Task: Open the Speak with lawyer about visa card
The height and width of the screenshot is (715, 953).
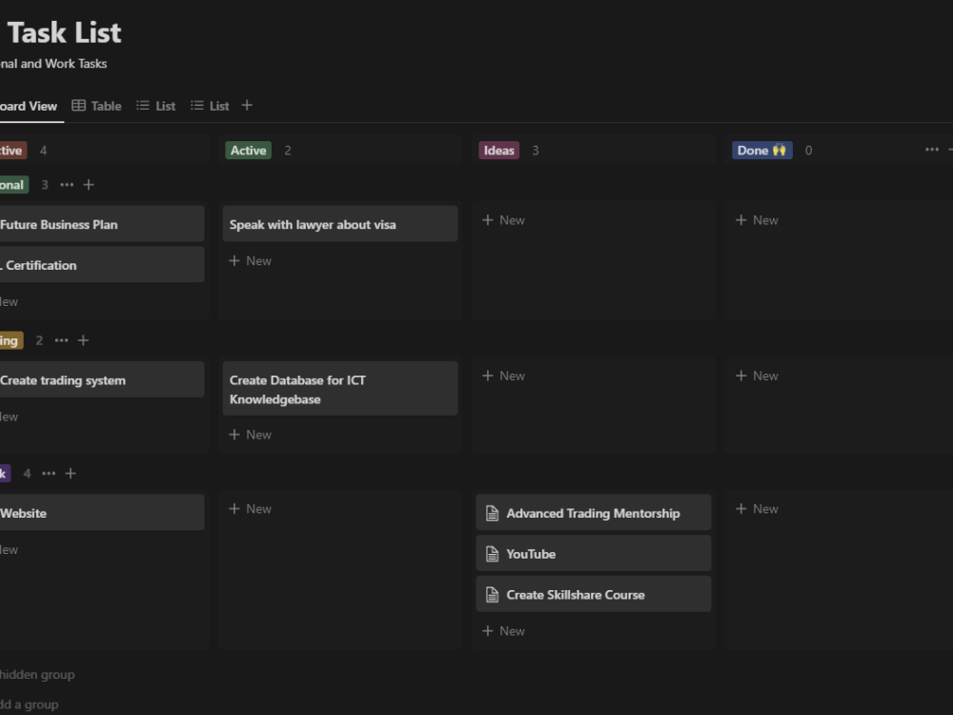Action: (x=313, y=223)
